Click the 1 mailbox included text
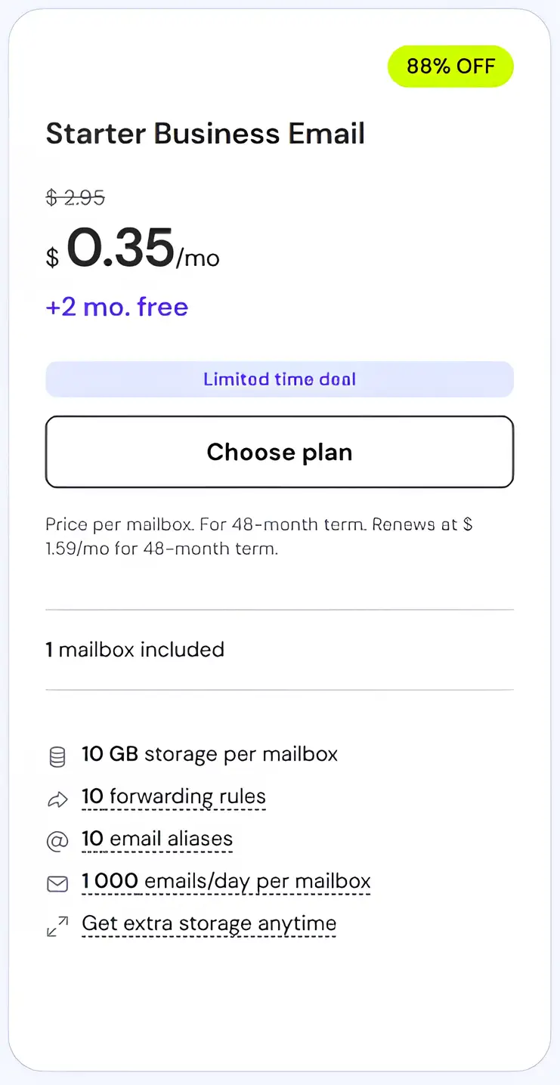This screenshot has width=560, height=1085. pos(135,650)
